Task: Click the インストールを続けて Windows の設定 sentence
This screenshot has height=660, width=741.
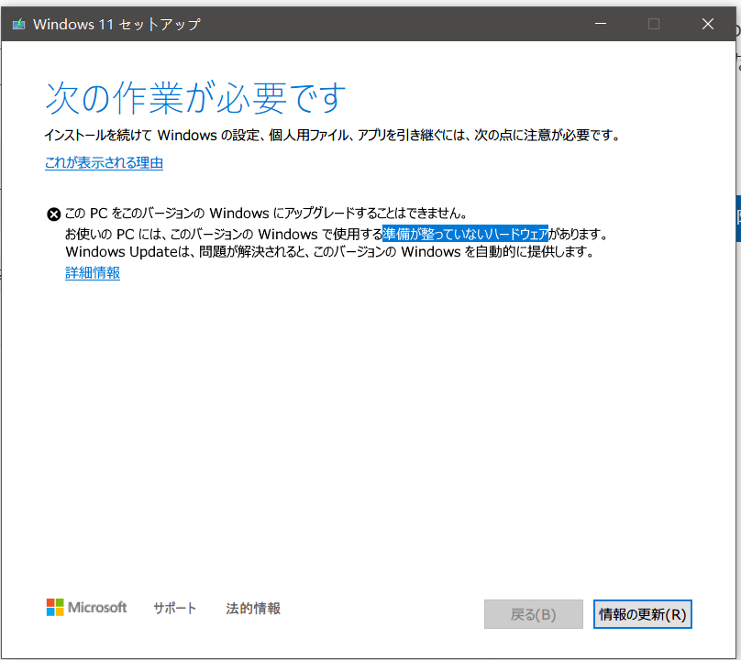Action: [x=332, y=136]
